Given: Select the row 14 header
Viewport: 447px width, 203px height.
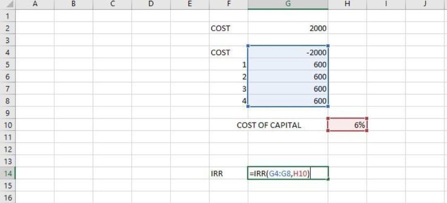Looking at the screenshot, I should click(x=7, y=174).
